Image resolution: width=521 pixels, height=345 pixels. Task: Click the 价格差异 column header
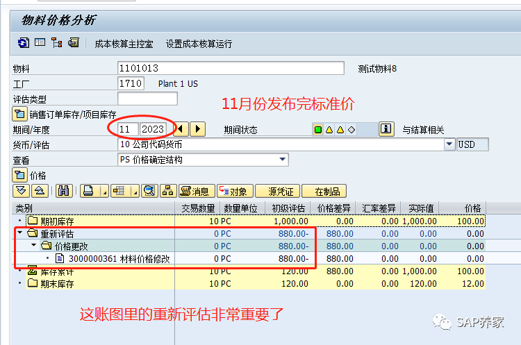333,208
